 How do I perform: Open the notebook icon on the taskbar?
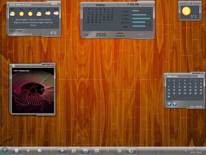click(x=16, y=150)
